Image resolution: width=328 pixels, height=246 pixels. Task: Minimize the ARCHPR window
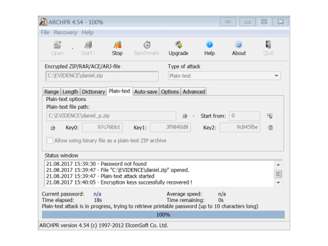point(247,22)
